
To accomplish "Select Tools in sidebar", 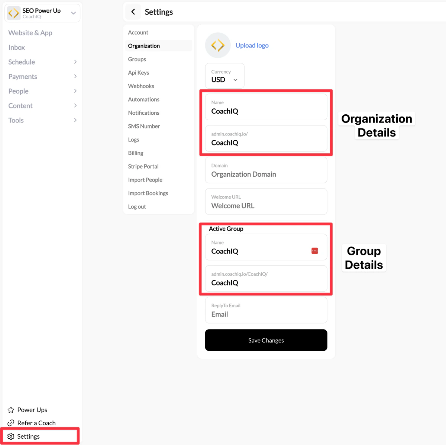I will click(16, 120).
